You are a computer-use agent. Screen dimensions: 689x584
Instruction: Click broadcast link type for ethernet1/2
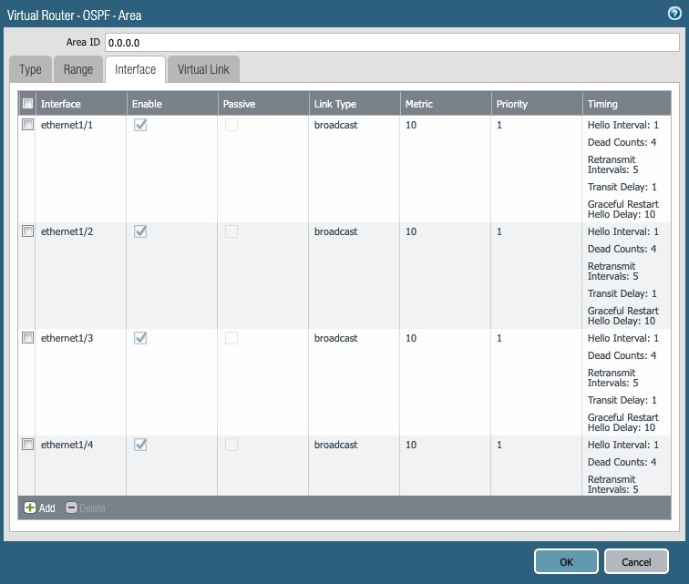click(335, 231)
